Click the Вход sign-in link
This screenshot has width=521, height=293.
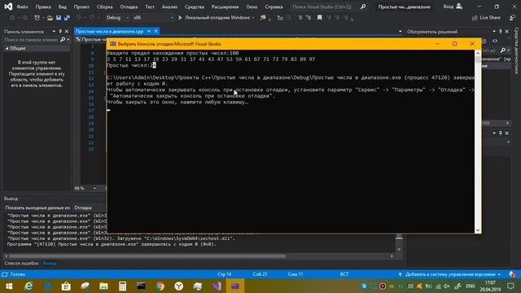[448, 7]
